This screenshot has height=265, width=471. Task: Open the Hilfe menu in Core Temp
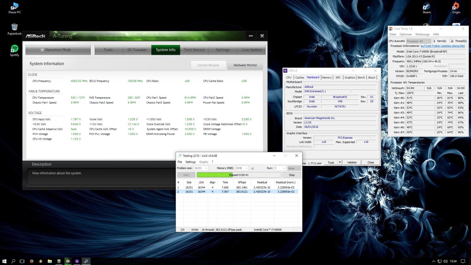tap(436, 34)
